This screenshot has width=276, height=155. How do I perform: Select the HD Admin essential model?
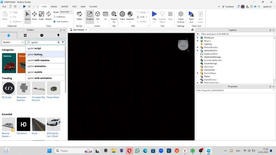pos(23,126)
